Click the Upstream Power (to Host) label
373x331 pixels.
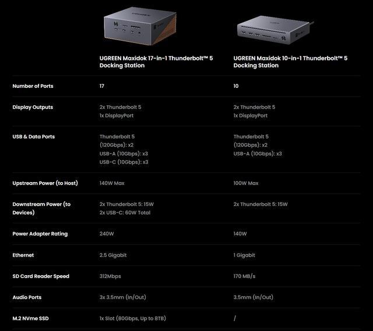pyautogui.click(x=45, y=183)
